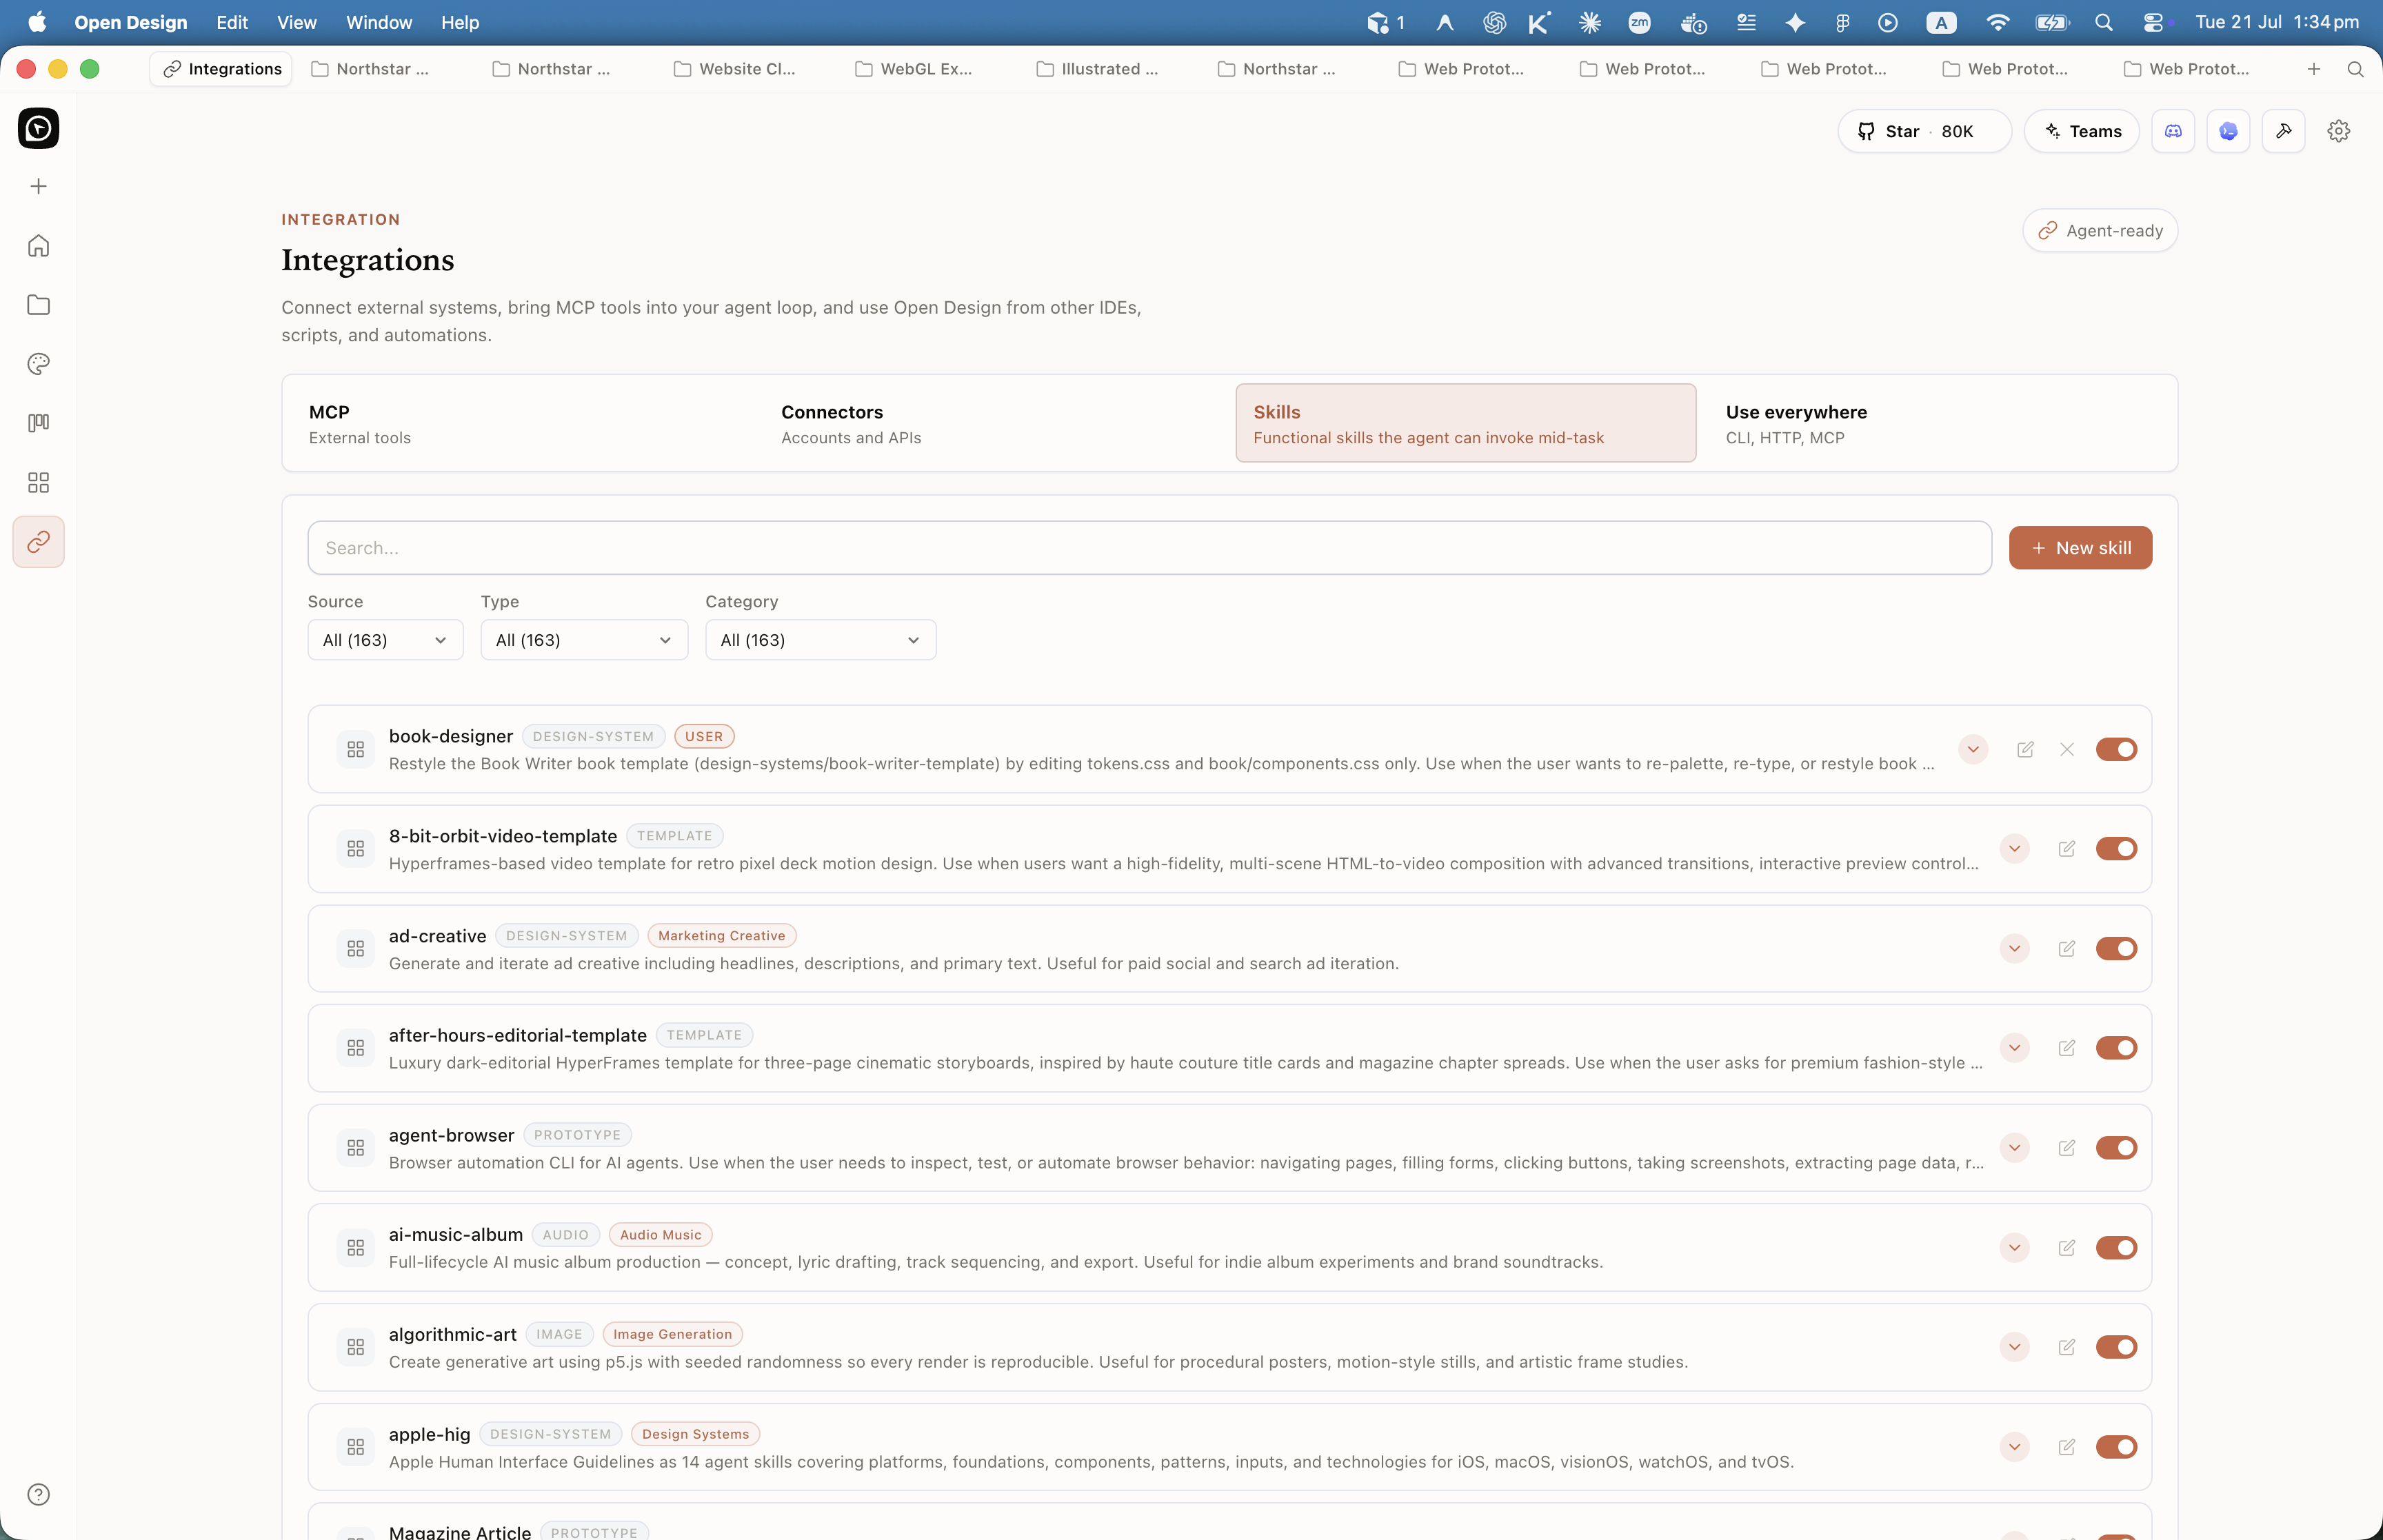Screen dimensions: 2383x1540
Task: Disable the 8-bit-orbit-video-template toggle
Action: click(x=2116, y=848)
